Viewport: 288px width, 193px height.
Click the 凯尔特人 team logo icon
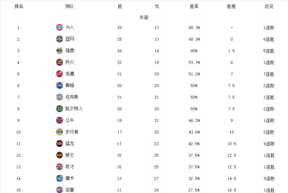(x=59, y=109)
